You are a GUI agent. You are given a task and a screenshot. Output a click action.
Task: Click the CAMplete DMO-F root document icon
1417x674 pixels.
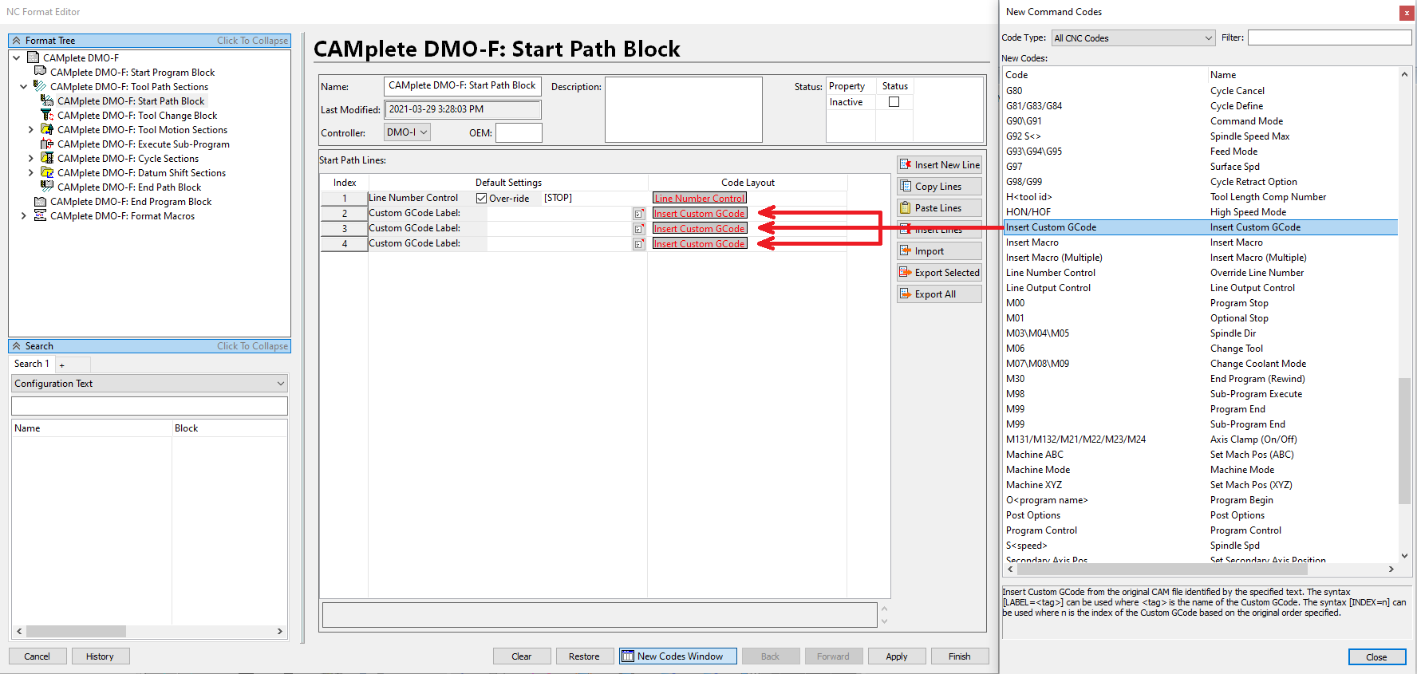click(x=34, y=57)
